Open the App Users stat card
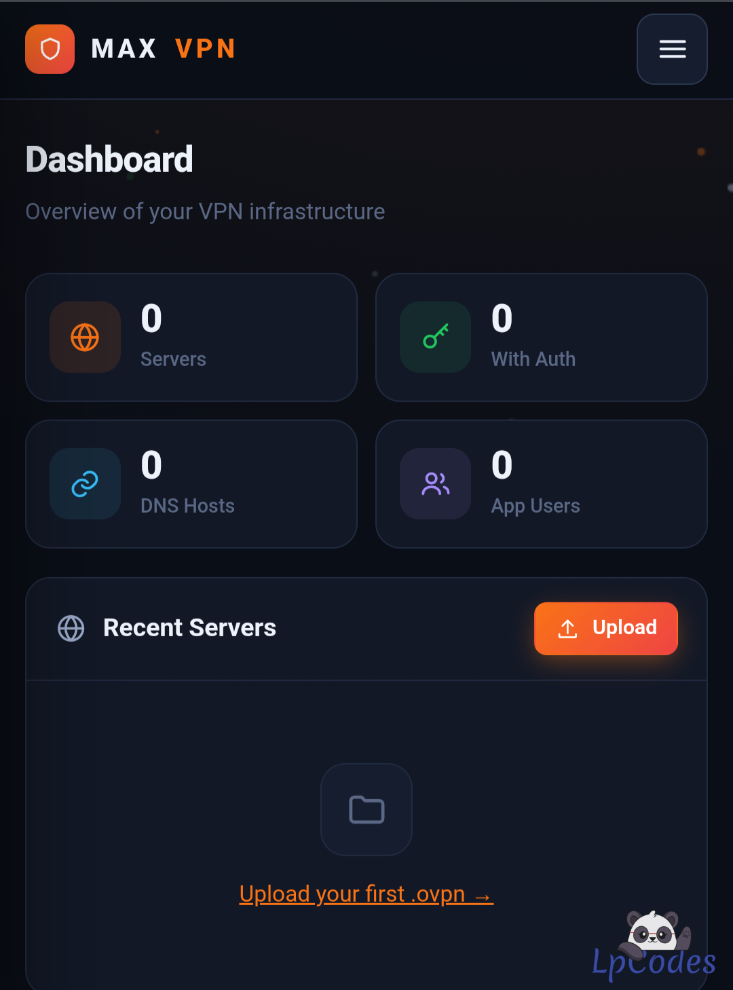Screen dimensions: 733x990 coord(542,484)
